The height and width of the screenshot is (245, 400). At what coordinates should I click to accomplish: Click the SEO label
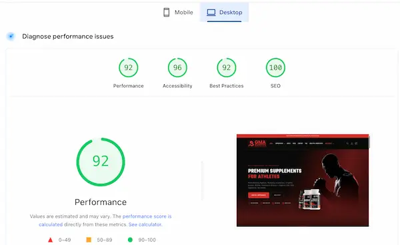(x=275, y=86)
